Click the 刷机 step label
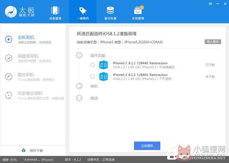Screen dimensions: 229x163 point(94,86)
